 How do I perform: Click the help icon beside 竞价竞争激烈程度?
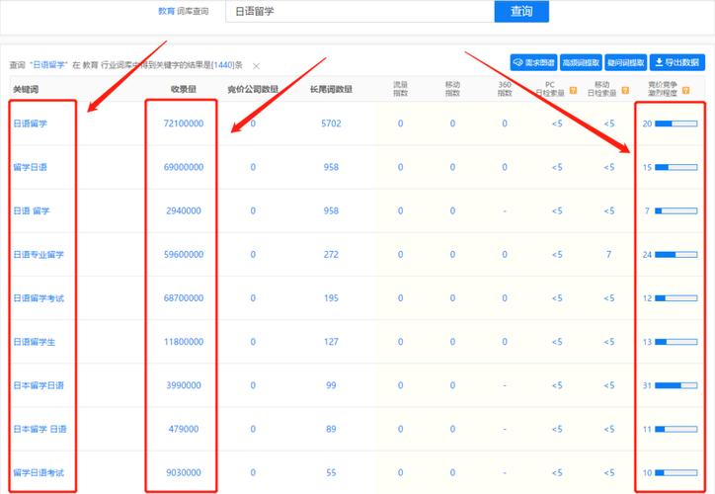coord(685,91)
